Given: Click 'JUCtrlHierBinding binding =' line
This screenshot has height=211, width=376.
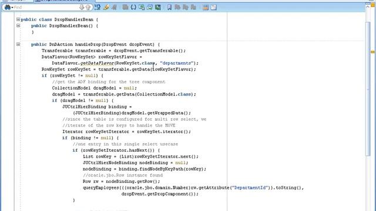Looking at the screenshot, I should [97, 107].
